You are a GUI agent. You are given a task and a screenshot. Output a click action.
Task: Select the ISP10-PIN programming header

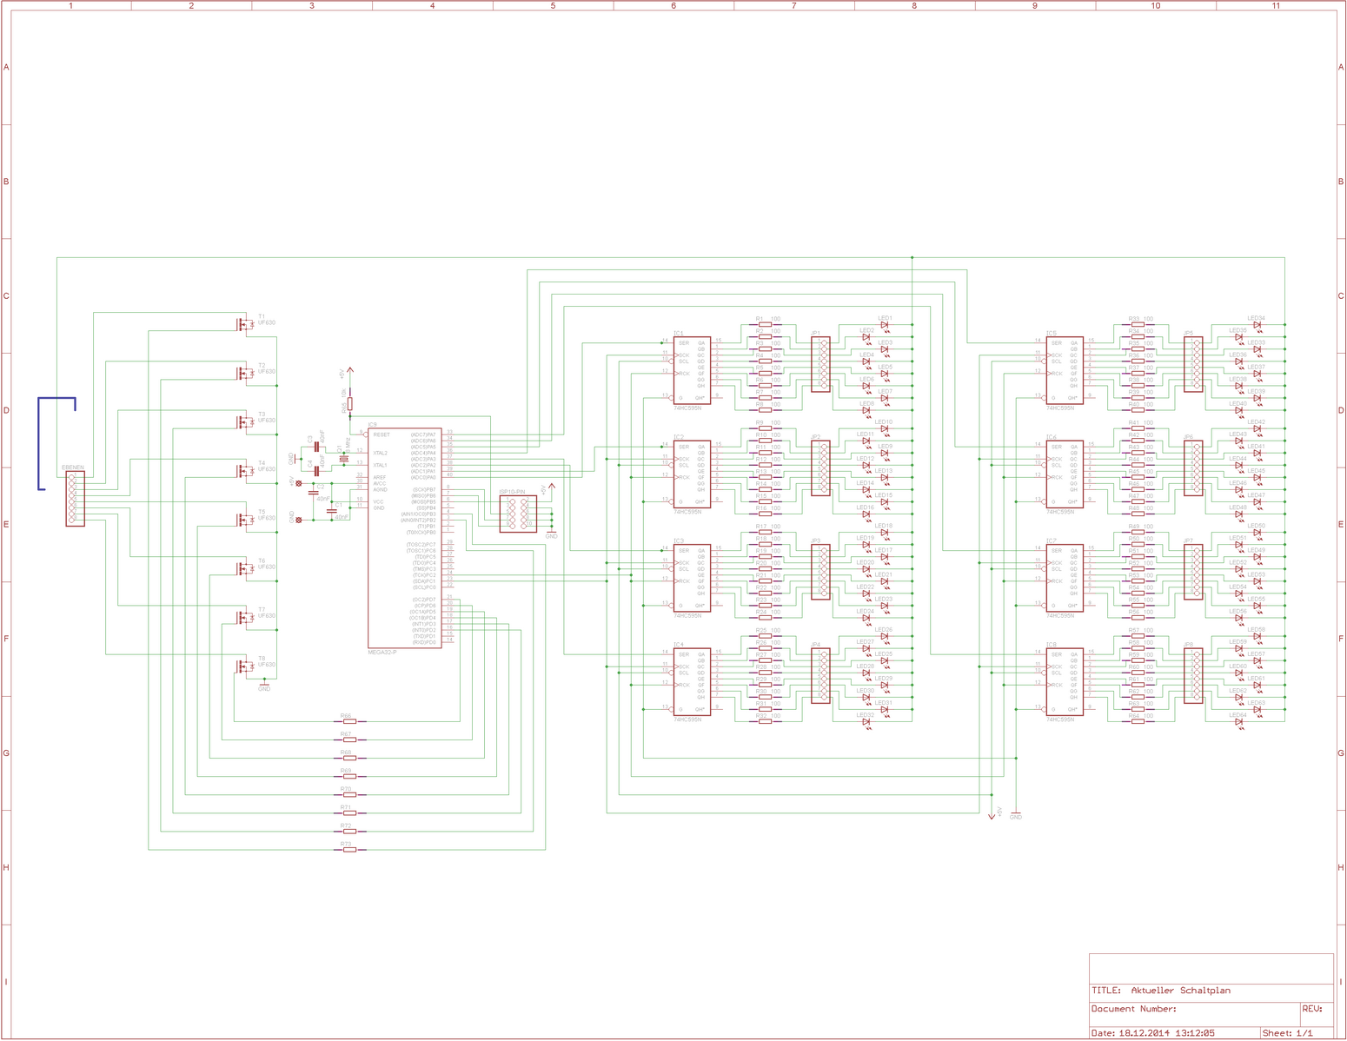518,514
